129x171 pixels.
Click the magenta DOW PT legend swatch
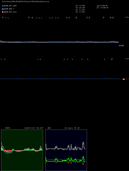click(x=3, y=12)
